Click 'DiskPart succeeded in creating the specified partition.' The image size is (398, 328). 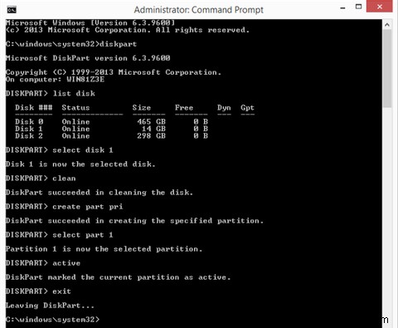(x=134, y=221)
